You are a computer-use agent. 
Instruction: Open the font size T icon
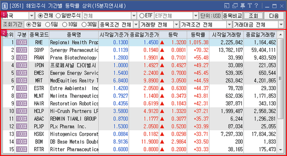(250, 6)
